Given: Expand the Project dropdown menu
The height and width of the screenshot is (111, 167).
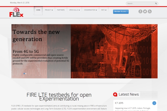Looking at the screenshot, I should (49, 10).
